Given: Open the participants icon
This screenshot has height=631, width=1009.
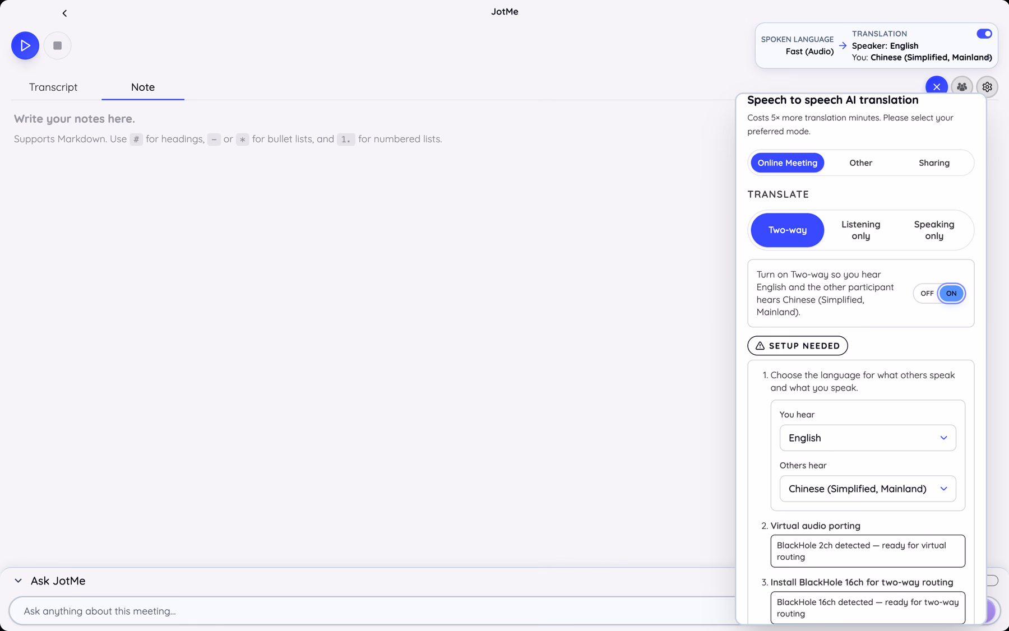Looking at the screenshot, I should [x=962, y=87].
